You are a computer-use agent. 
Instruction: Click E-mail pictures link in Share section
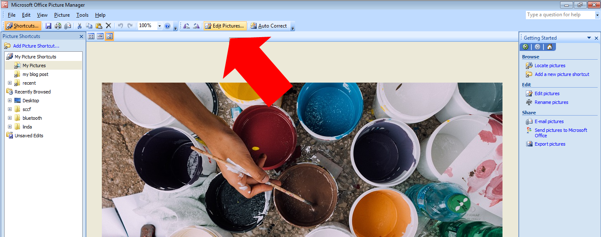tap(549, 121)
